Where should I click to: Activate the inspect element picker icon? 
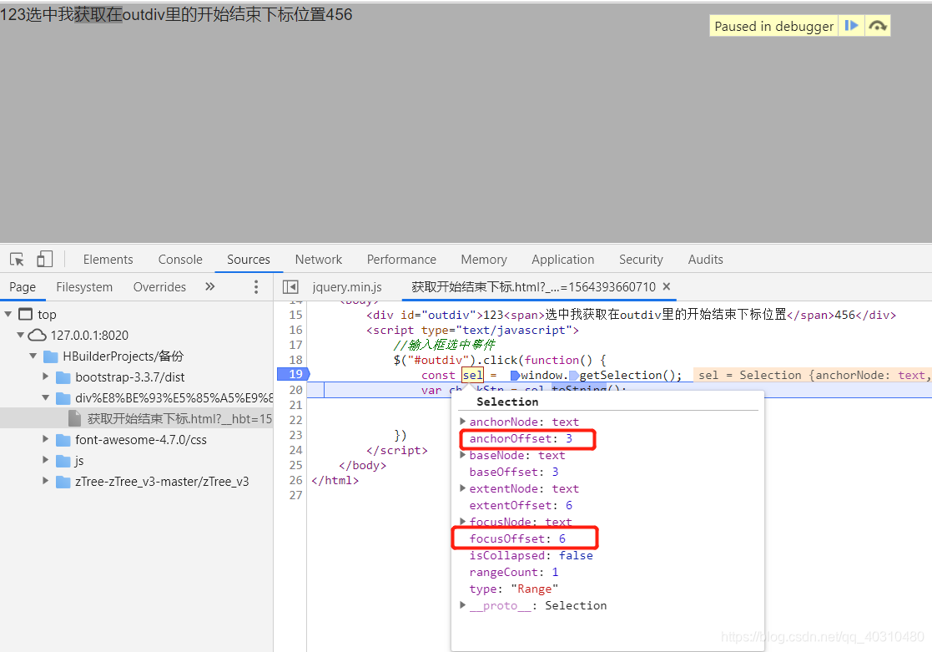(x=17, y=260)
